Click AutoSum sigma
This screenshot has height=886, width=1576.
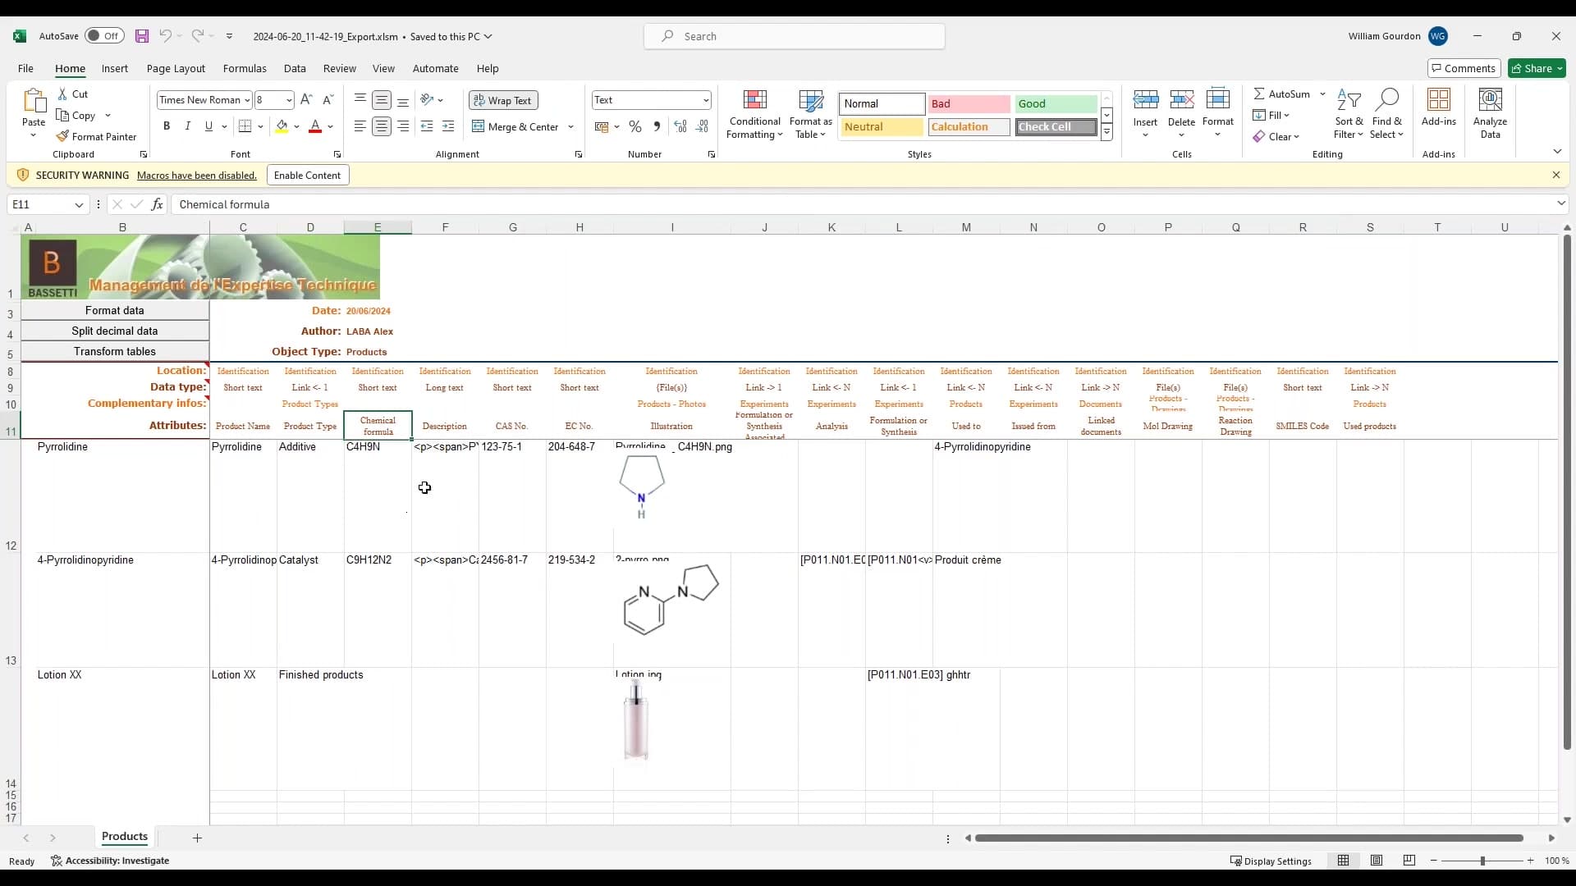(x=1282, y=94)
